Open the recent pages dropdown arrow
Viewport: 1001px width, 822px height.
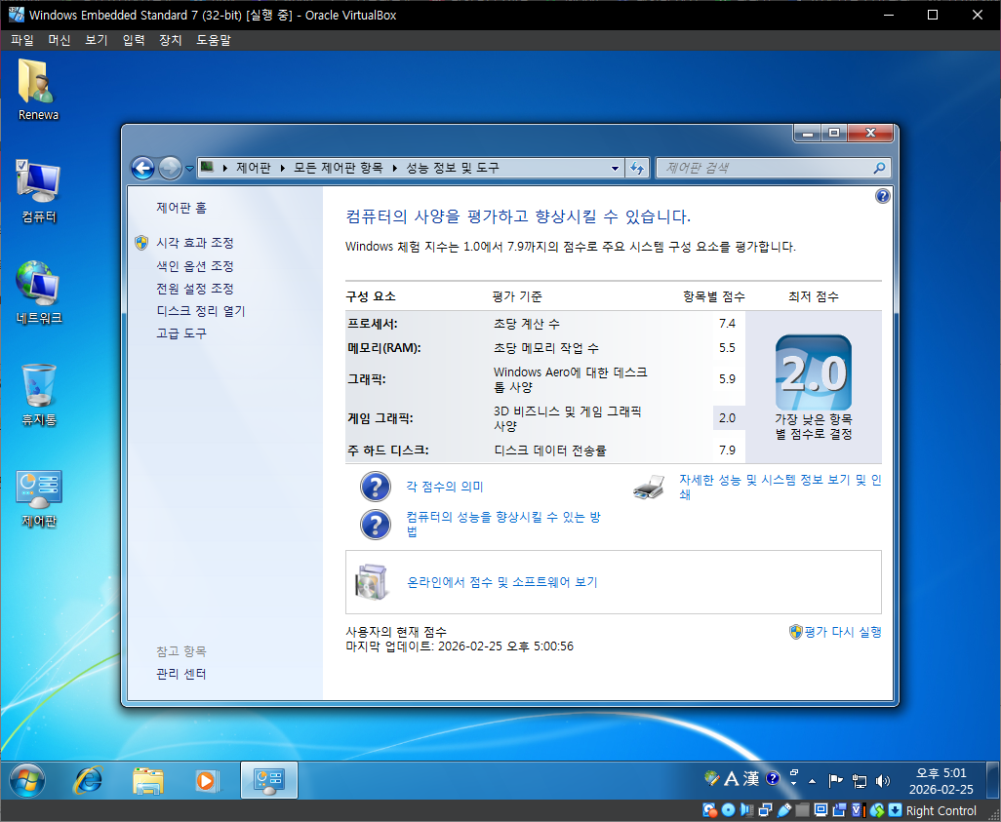pos(189,169)
